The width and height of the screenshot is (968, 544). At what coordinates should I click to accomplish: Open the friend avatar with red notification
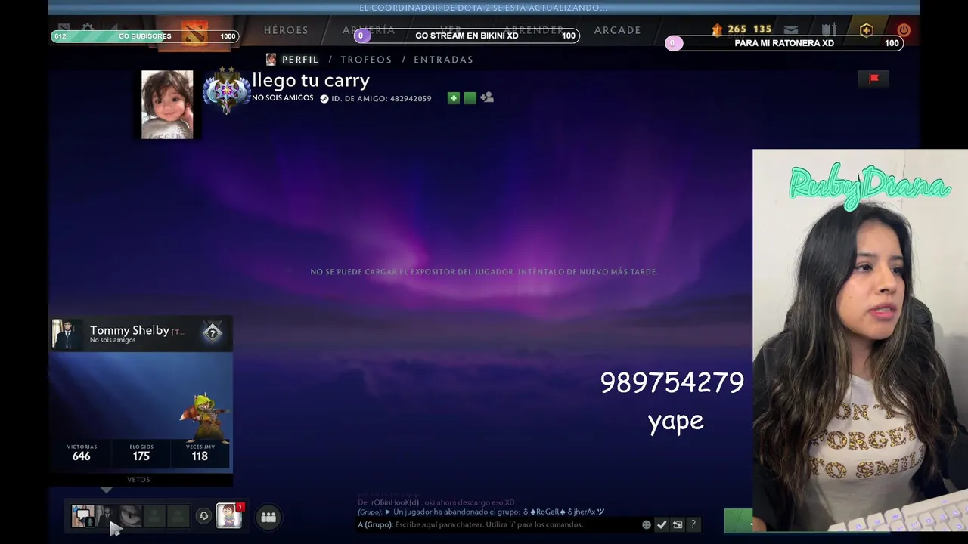tap(229, 515)
